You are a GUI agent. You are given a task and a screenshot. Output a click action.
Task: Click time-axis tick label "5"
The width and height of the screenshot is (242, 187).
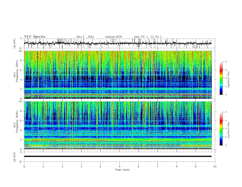pos(119,167)
